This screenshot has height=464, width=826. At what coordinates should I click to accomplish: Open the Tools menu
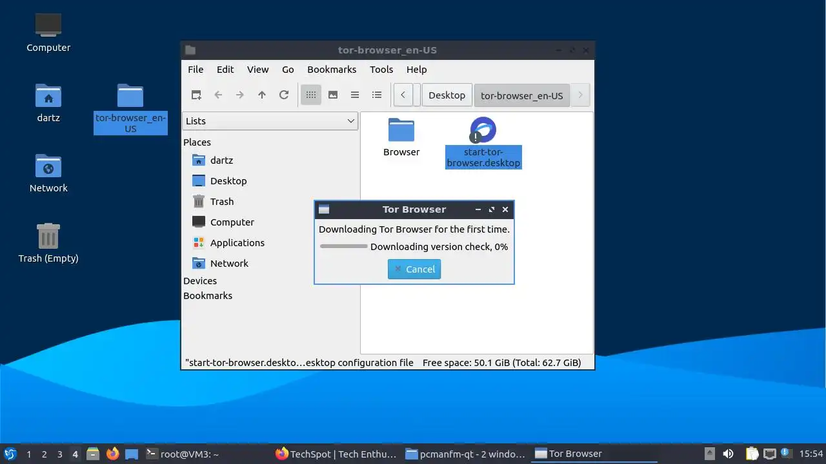[381, 70]
